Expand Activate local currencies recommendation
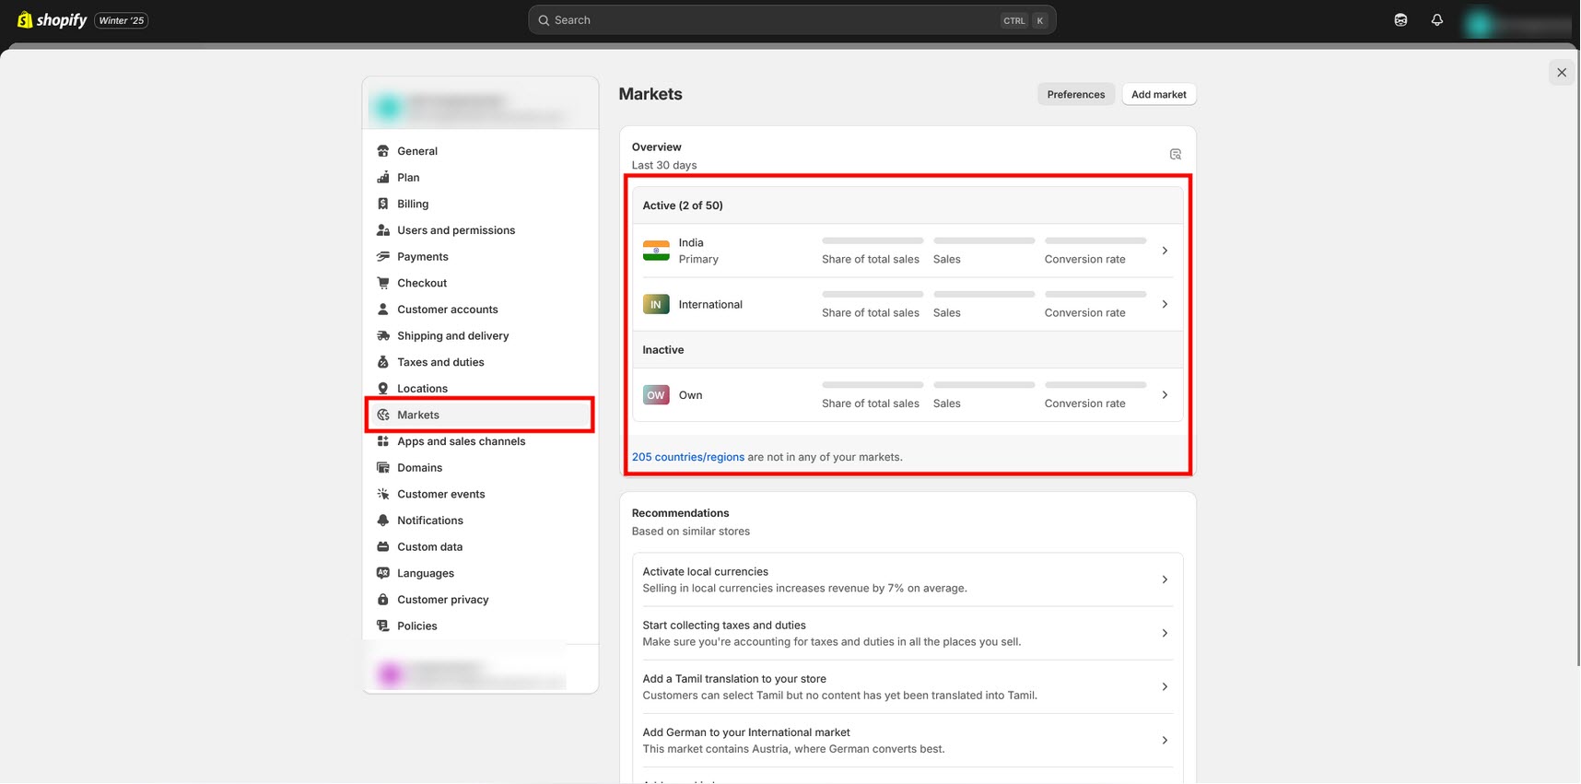This screenshot has height=784, width=1581. click(1165, 579)
